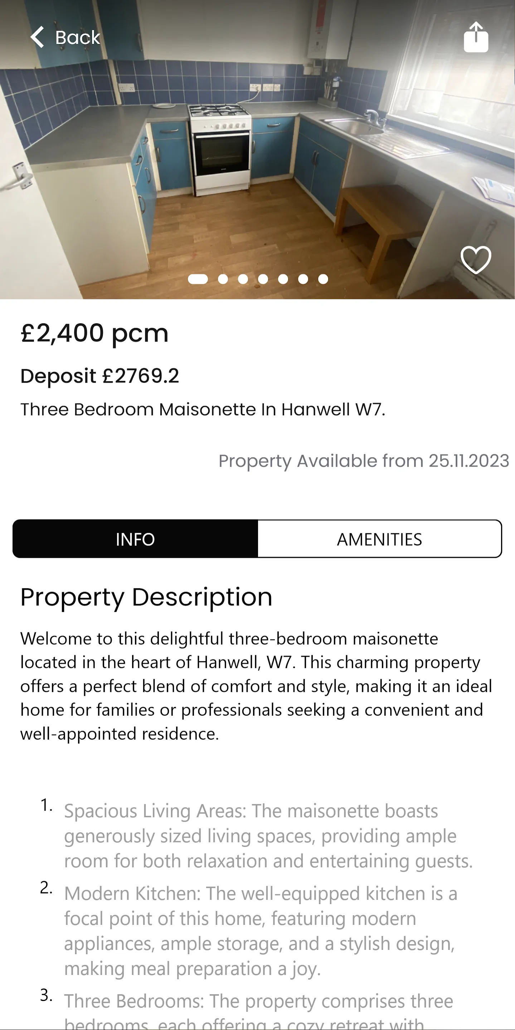Tap the Three Bedroom Maisonette In Hanwell title
Screen dimensions: 515x1030
(203, 409)
